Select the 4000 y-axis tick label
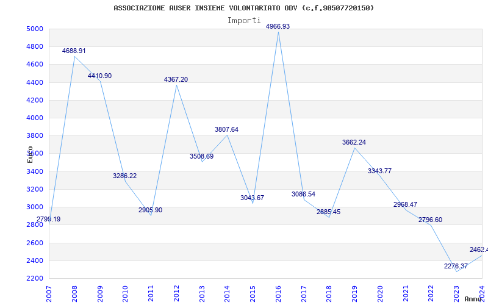This screenshot has height=305, width=488. pos(35,118)
